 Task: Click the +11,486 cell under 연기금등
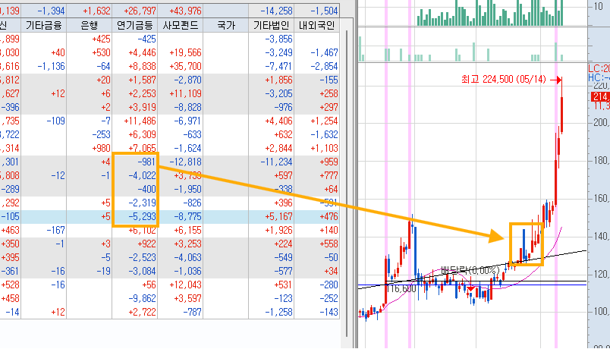[x=140, y=121]
